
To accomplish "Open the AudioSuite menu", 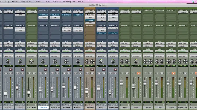I will coord(26,2).
